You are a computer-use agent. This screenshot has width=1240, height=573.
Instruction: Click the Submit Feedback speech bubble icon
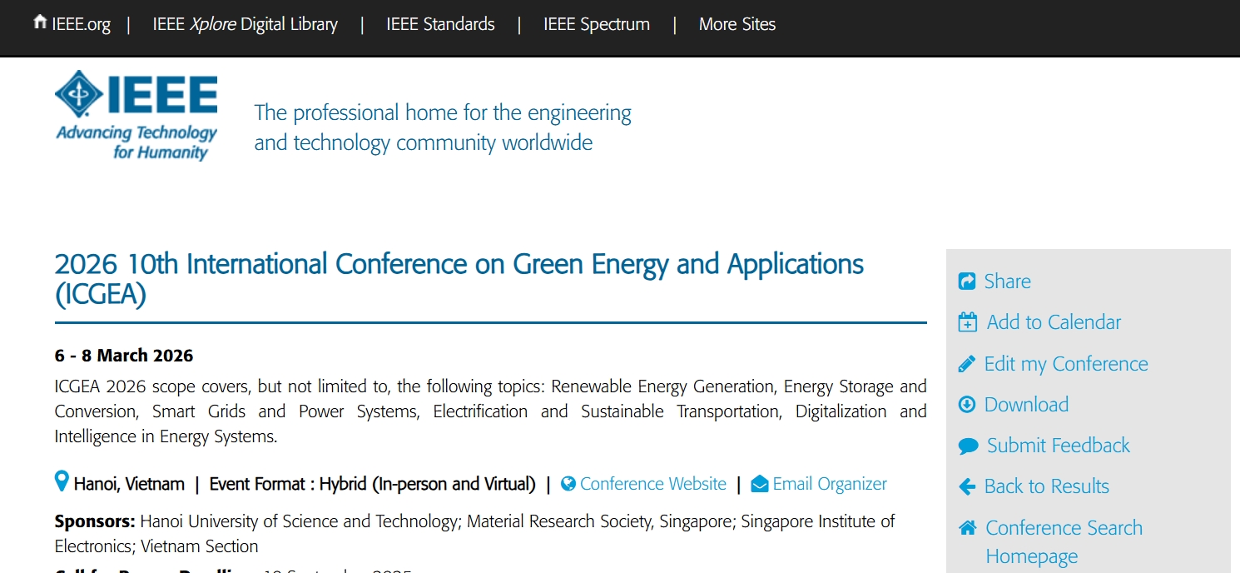(968, 446)
